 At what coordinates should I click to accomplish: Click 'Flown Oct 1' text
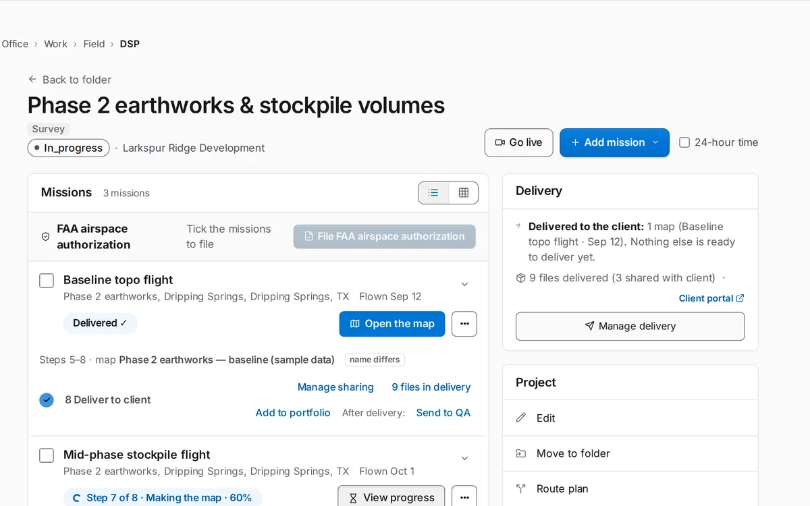coord(387,471)
